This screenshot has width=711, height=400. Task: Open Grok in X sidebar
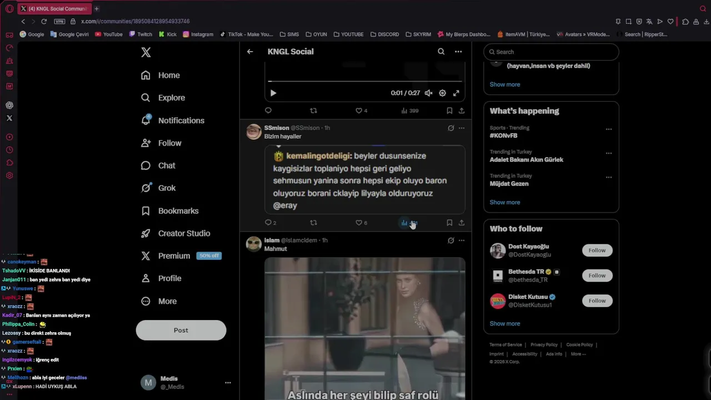tap(158, 188)
